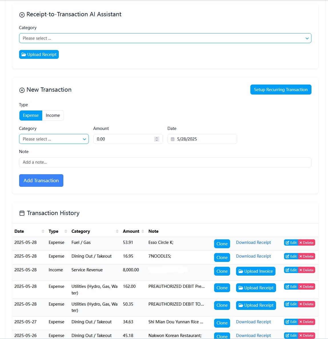Click calendar icon next to Transaction History heading
Image resolution: width=328 pixels, height=339 pixels.
22,213
